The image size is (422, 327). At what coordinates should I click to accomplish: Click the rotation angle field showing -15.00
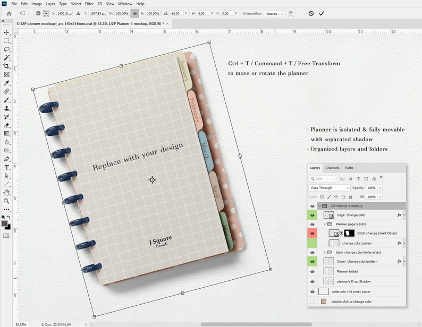(x=176, y=13)
